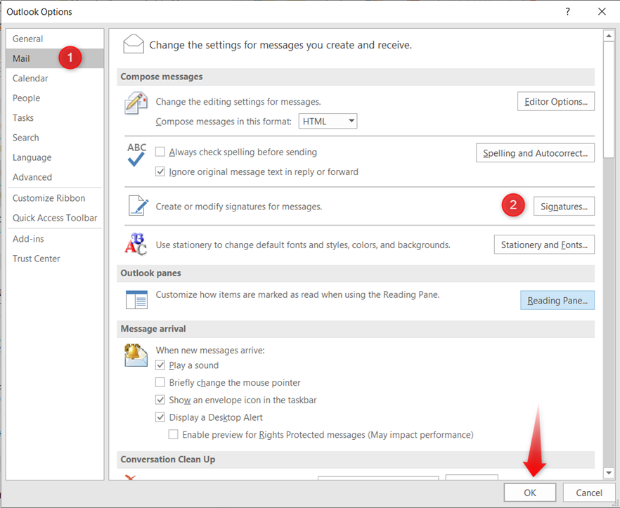The image size is (620, 508).
Task: Click the stationery ABC letters icon
Action: tap(136, 245)
